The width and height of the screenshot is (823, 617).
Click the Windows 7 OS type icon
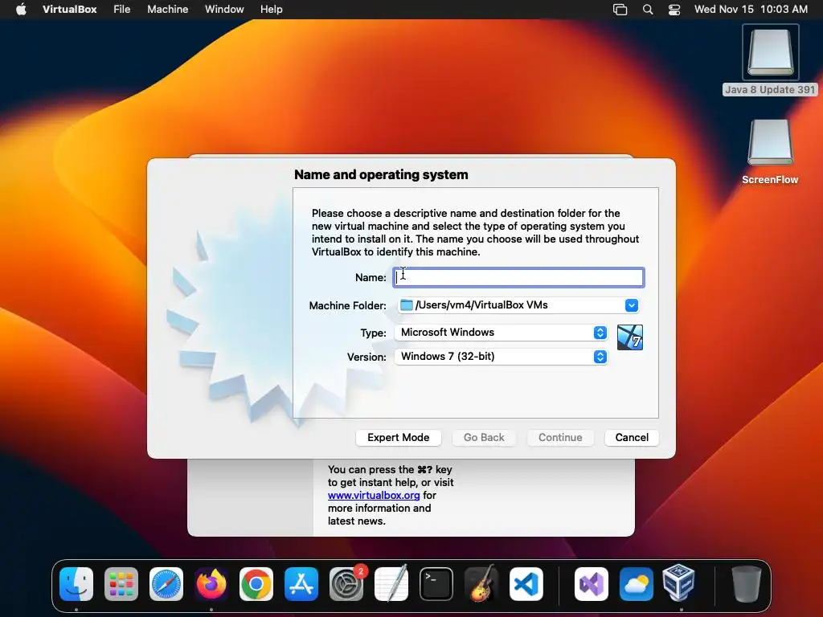pos(630,337)
